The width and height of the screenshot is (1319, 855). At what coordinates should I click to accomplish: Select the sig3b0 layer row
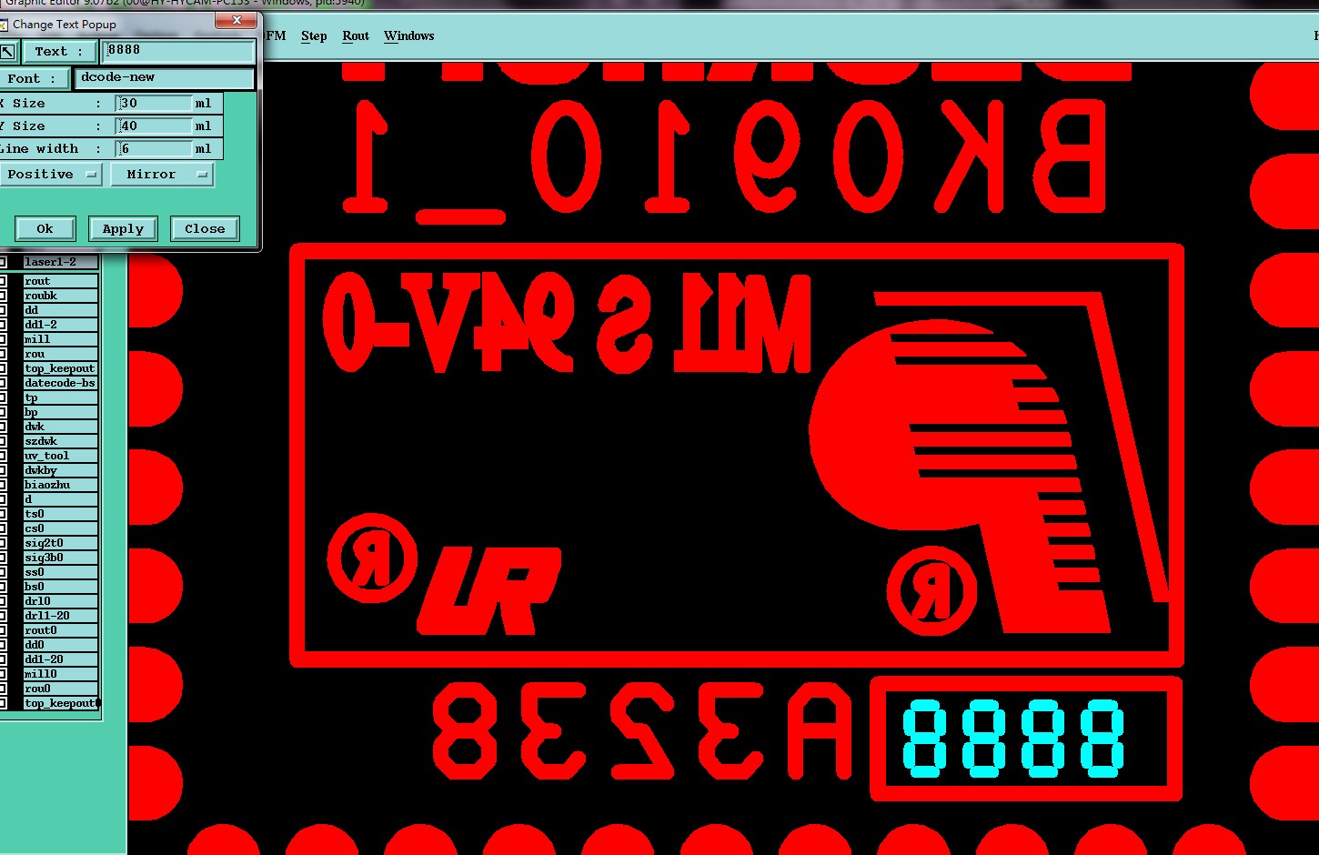pyautogui.click(x=60, y=558)
